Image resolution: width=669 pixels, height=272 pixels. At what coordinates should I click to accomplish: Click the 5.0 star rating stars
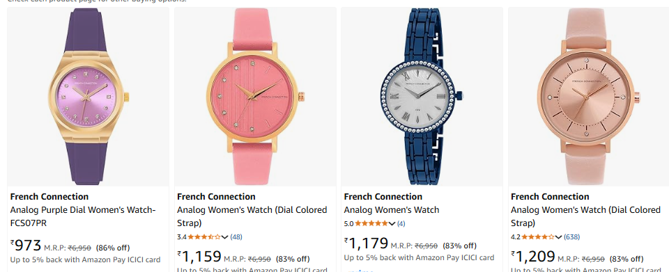(x=371, y=223)
